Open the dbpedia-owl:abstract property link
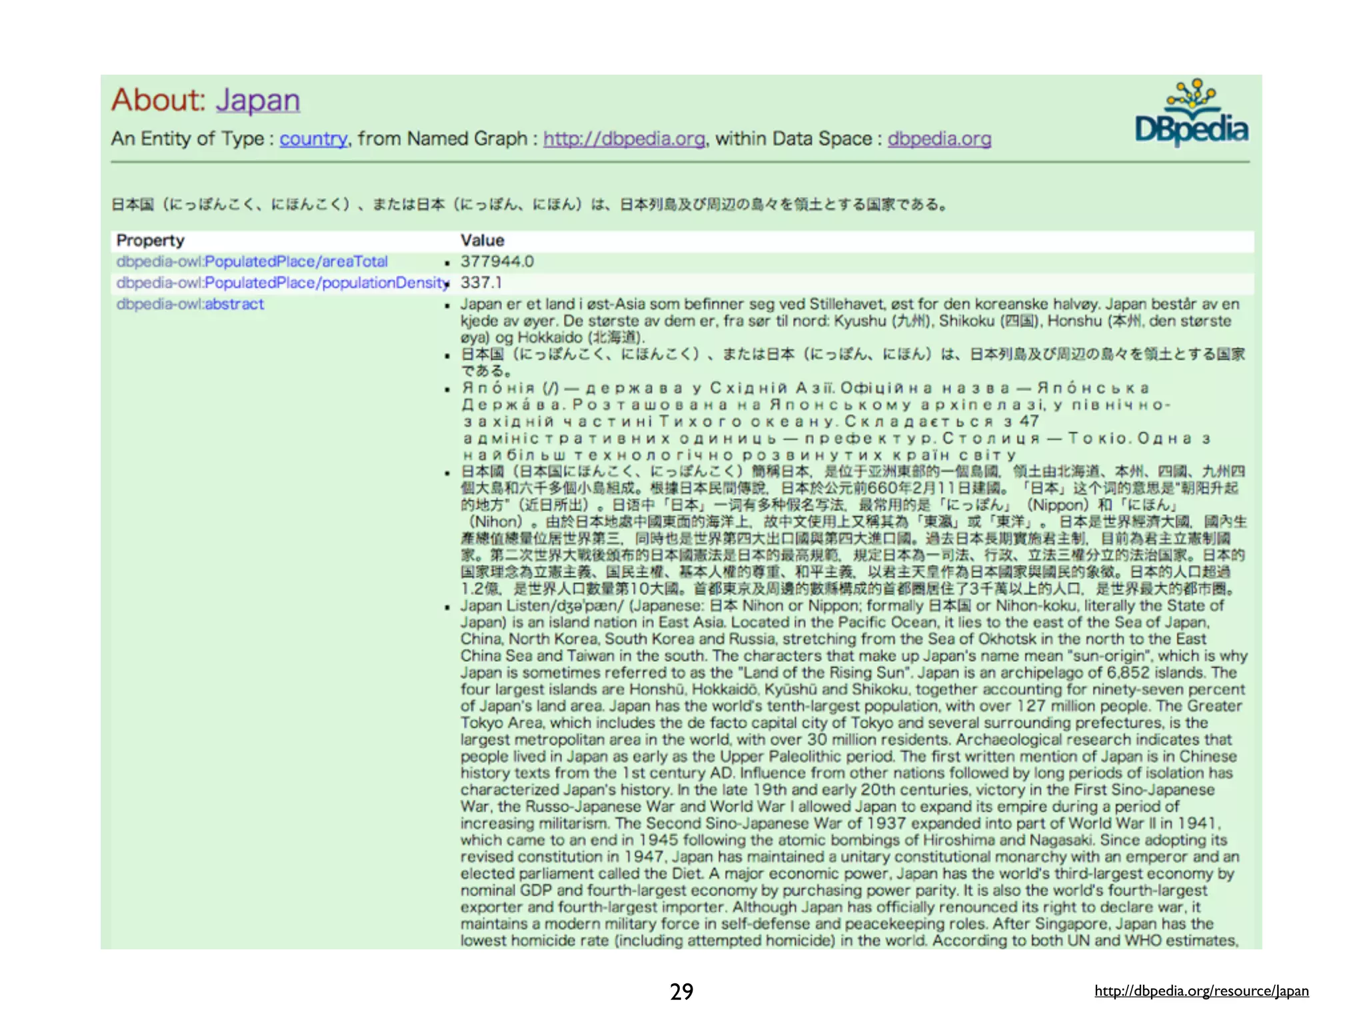 click(190, 304)
